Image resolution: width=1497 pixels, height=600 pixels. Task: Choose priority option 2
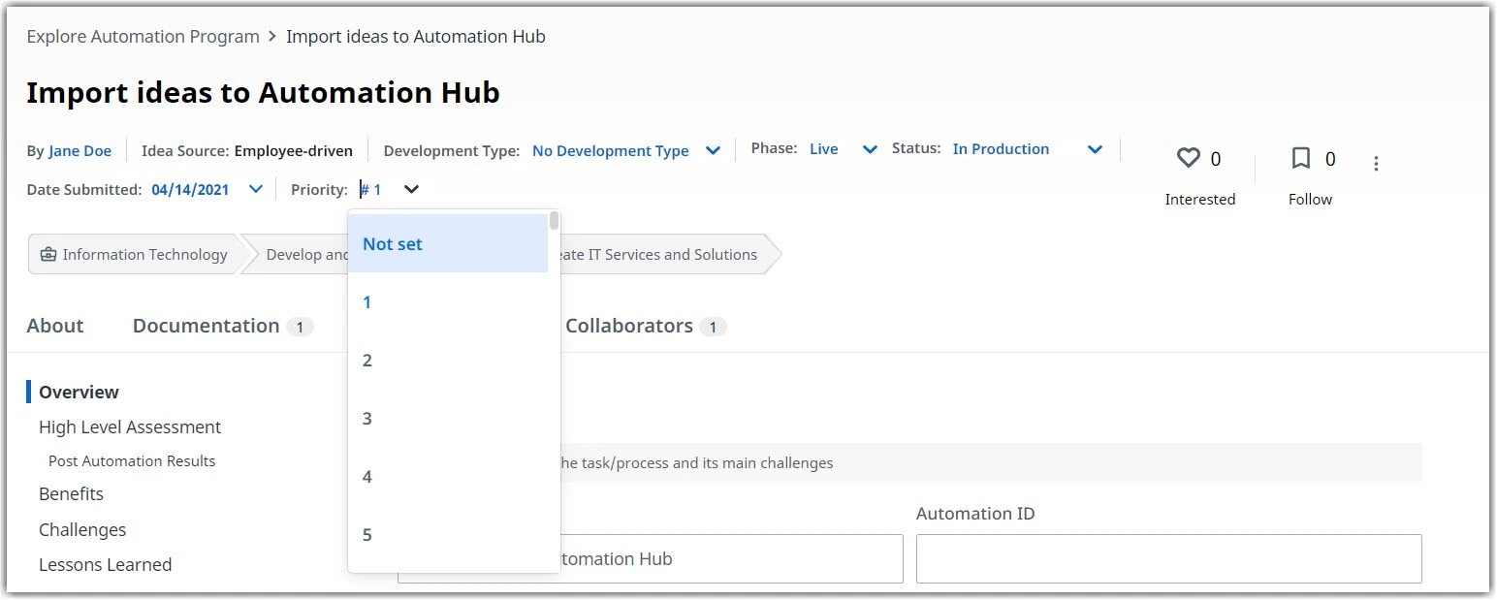[x=448, y=361]
